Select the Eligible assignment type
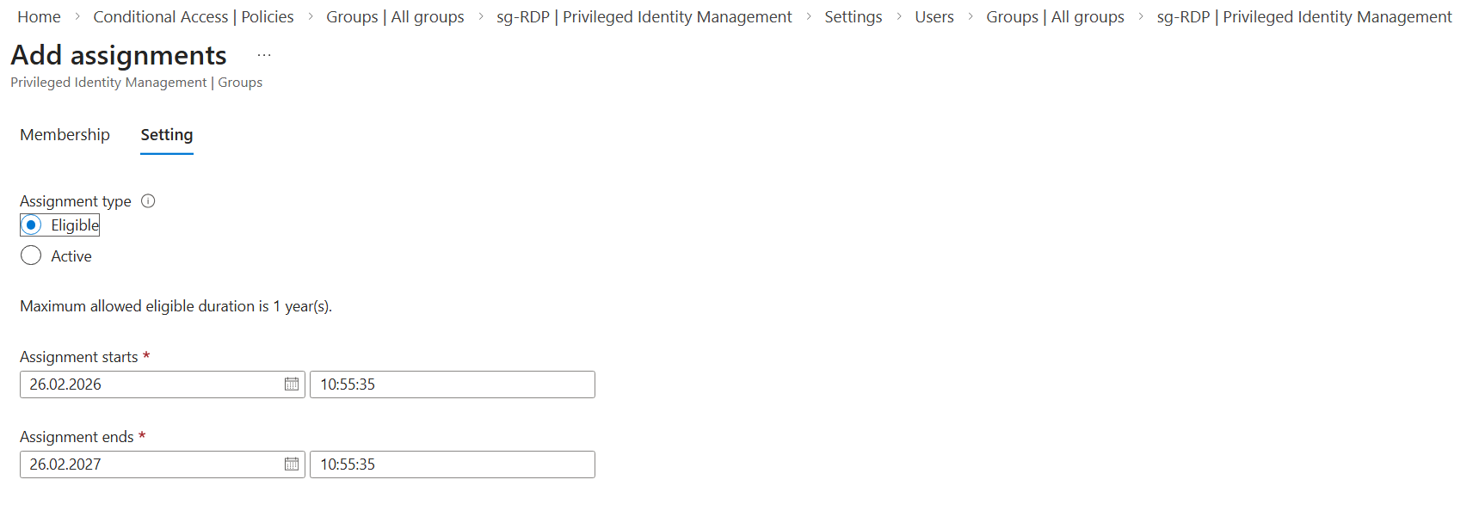 point(31,225)
